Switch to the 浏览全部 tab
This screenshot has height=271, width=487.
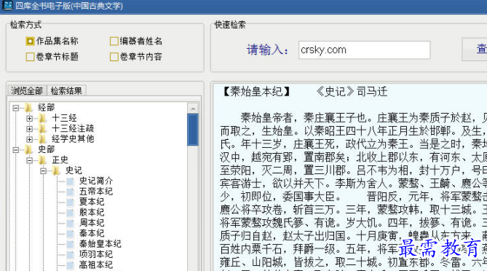tap(27, 91)
